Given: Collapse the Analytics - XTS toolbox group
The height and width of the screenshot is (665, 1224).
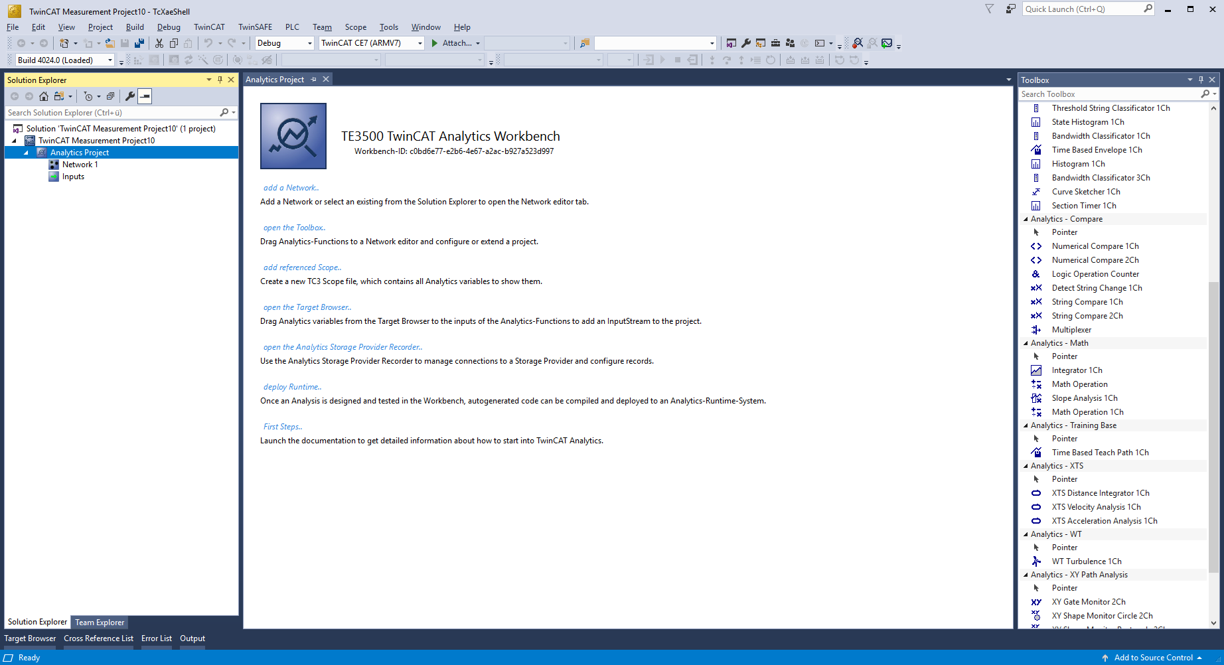Looking at the screenshot, I should point(1026,466).
